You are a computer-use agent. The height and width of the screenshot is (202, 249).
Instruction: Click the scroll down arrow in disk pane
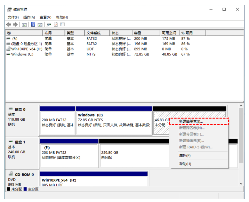point(241,184)
